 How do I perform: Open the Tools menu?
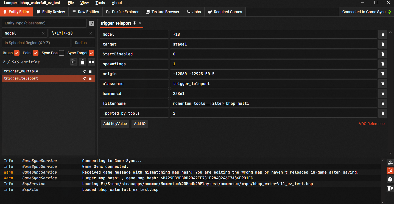(x=100, y=3)
